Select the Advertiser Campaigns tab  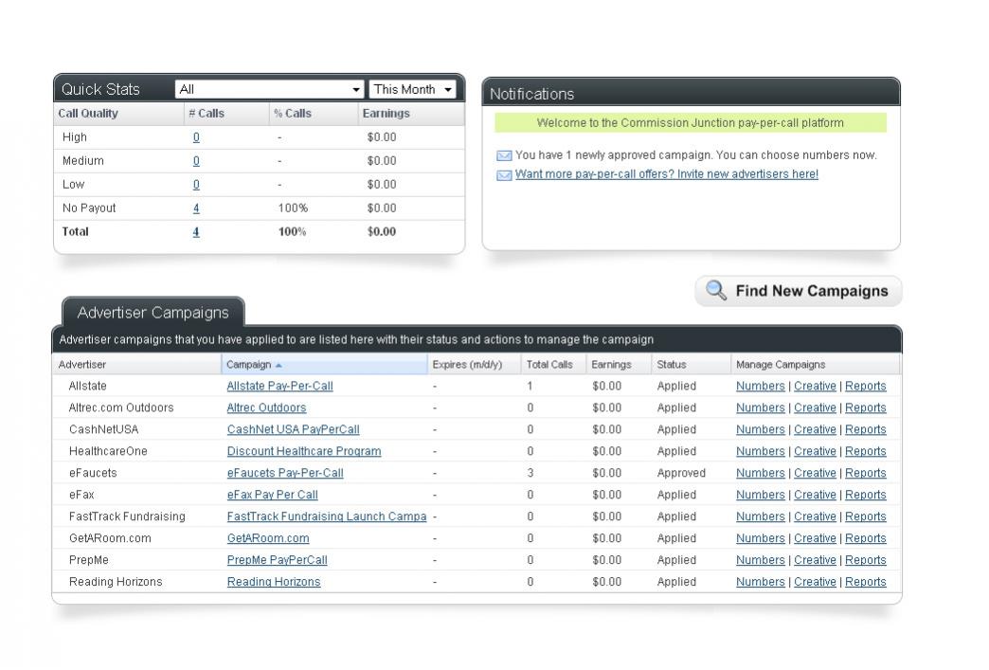point(153,313)
